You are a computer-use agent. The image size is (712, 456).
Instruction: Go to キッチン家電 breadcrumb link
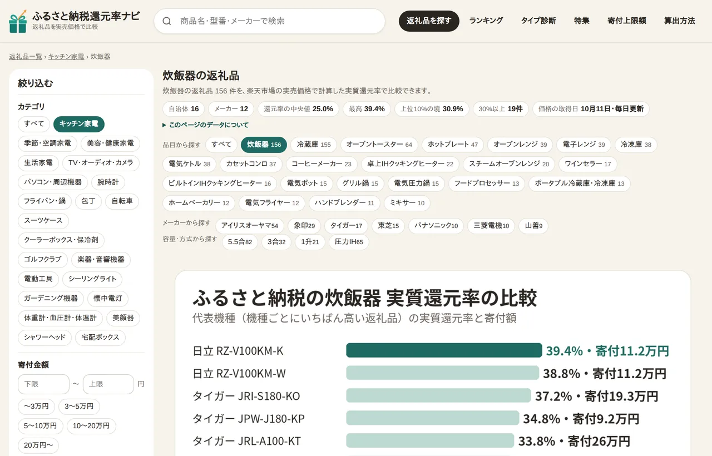click(x=66, y=57)
